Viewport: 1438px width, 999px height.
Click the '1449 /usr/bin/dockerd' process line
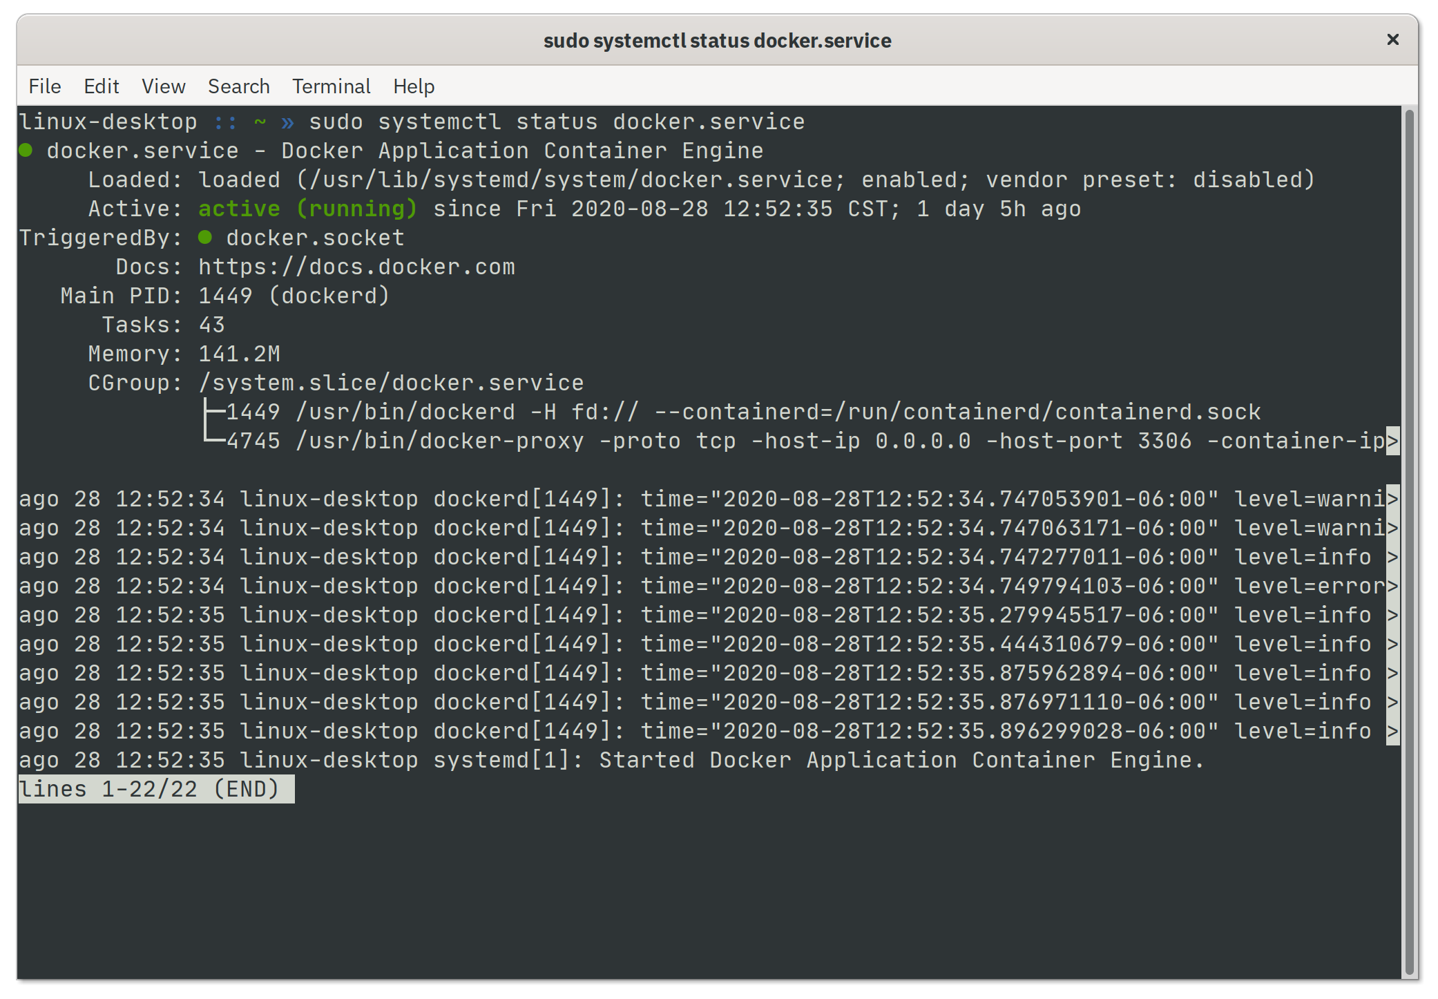click(744, 412)
